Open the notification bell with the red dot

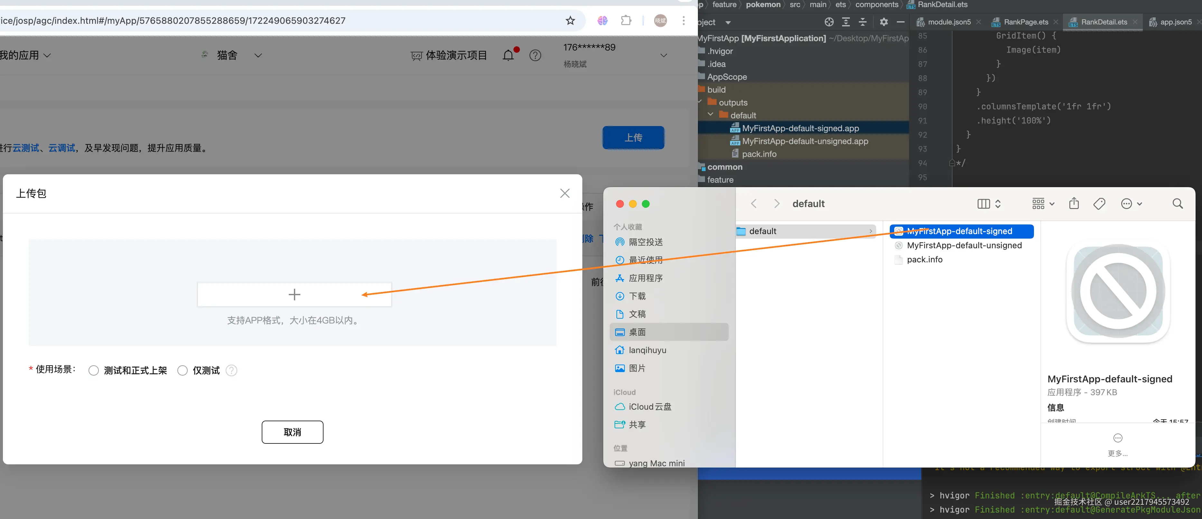tap(509, 56)
